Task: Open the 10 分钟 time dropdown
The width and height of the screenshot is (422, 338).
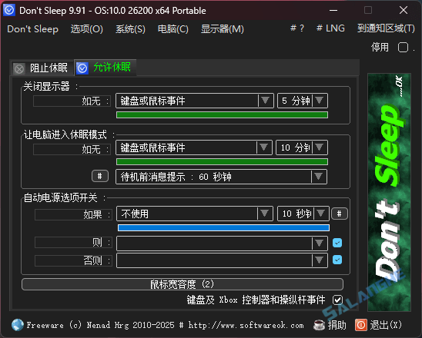Action: (302, 147)
